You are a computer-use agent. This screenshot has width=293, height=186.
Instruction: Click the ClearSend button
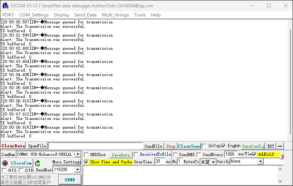click(189, 146)
